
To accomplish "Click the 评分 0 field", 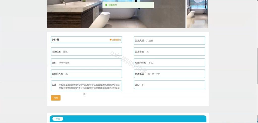I will pyautogui.click(x=170, y=85).
